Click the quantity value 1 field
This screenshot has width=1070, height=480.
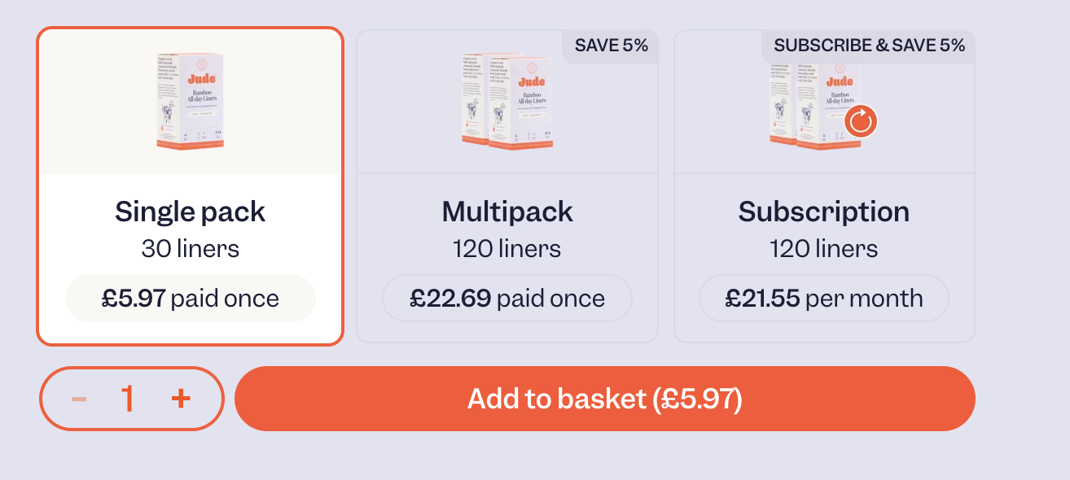coord(127,399)
